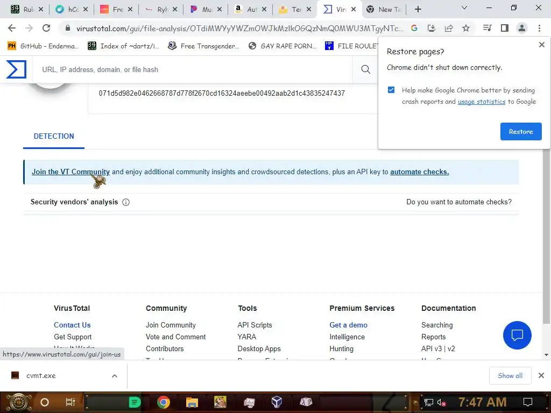Open Join the VT Community link
551x413 pixels.
(x=70, y=172)
